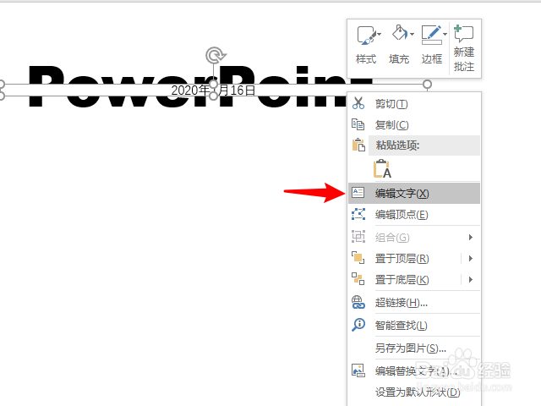Screen dimensions: 541x406
Task: Choose 另存为图片(S)... save as picture
Action: [414, 348]
